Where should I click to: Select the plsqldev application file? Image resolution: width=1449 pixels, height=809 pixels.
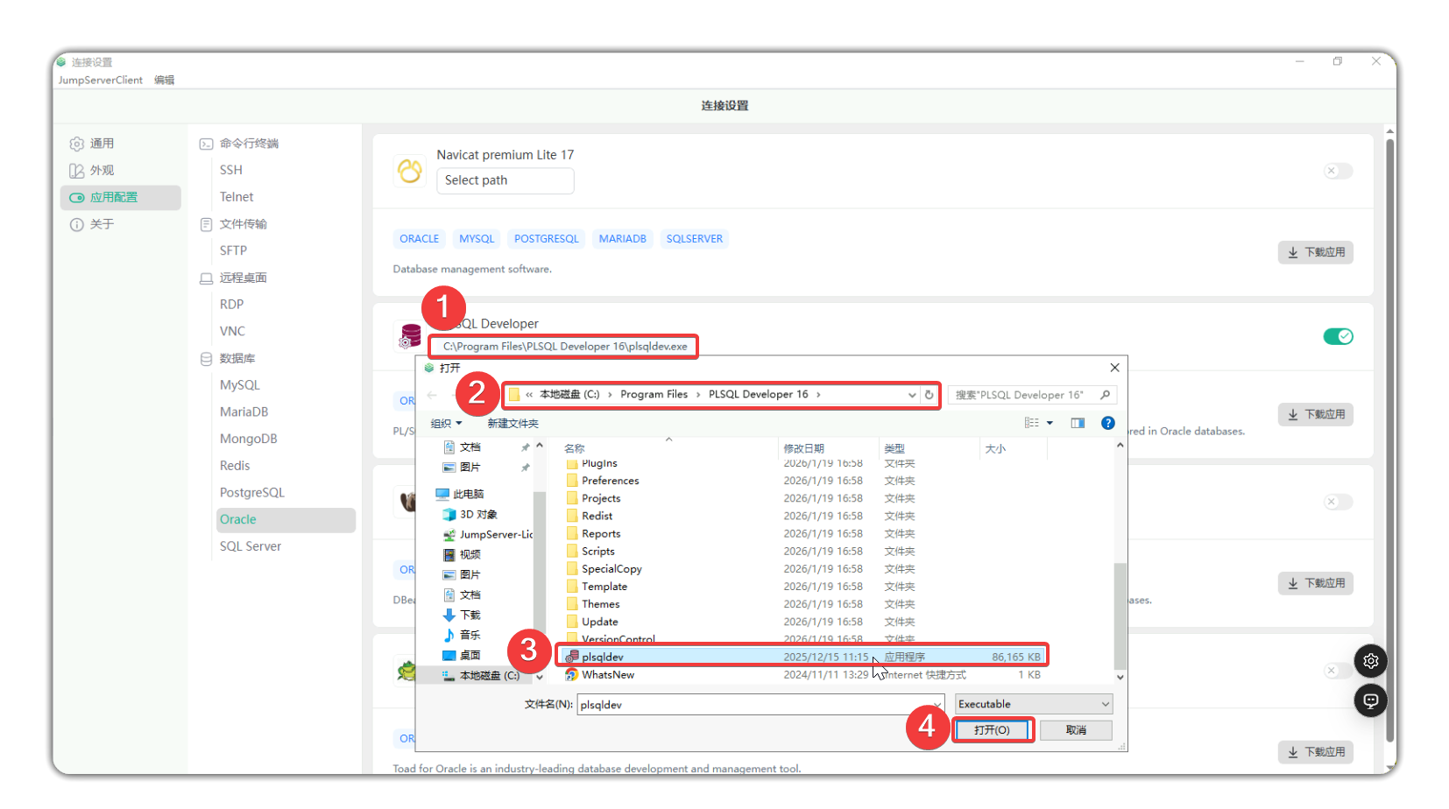[x=603, y=657]
